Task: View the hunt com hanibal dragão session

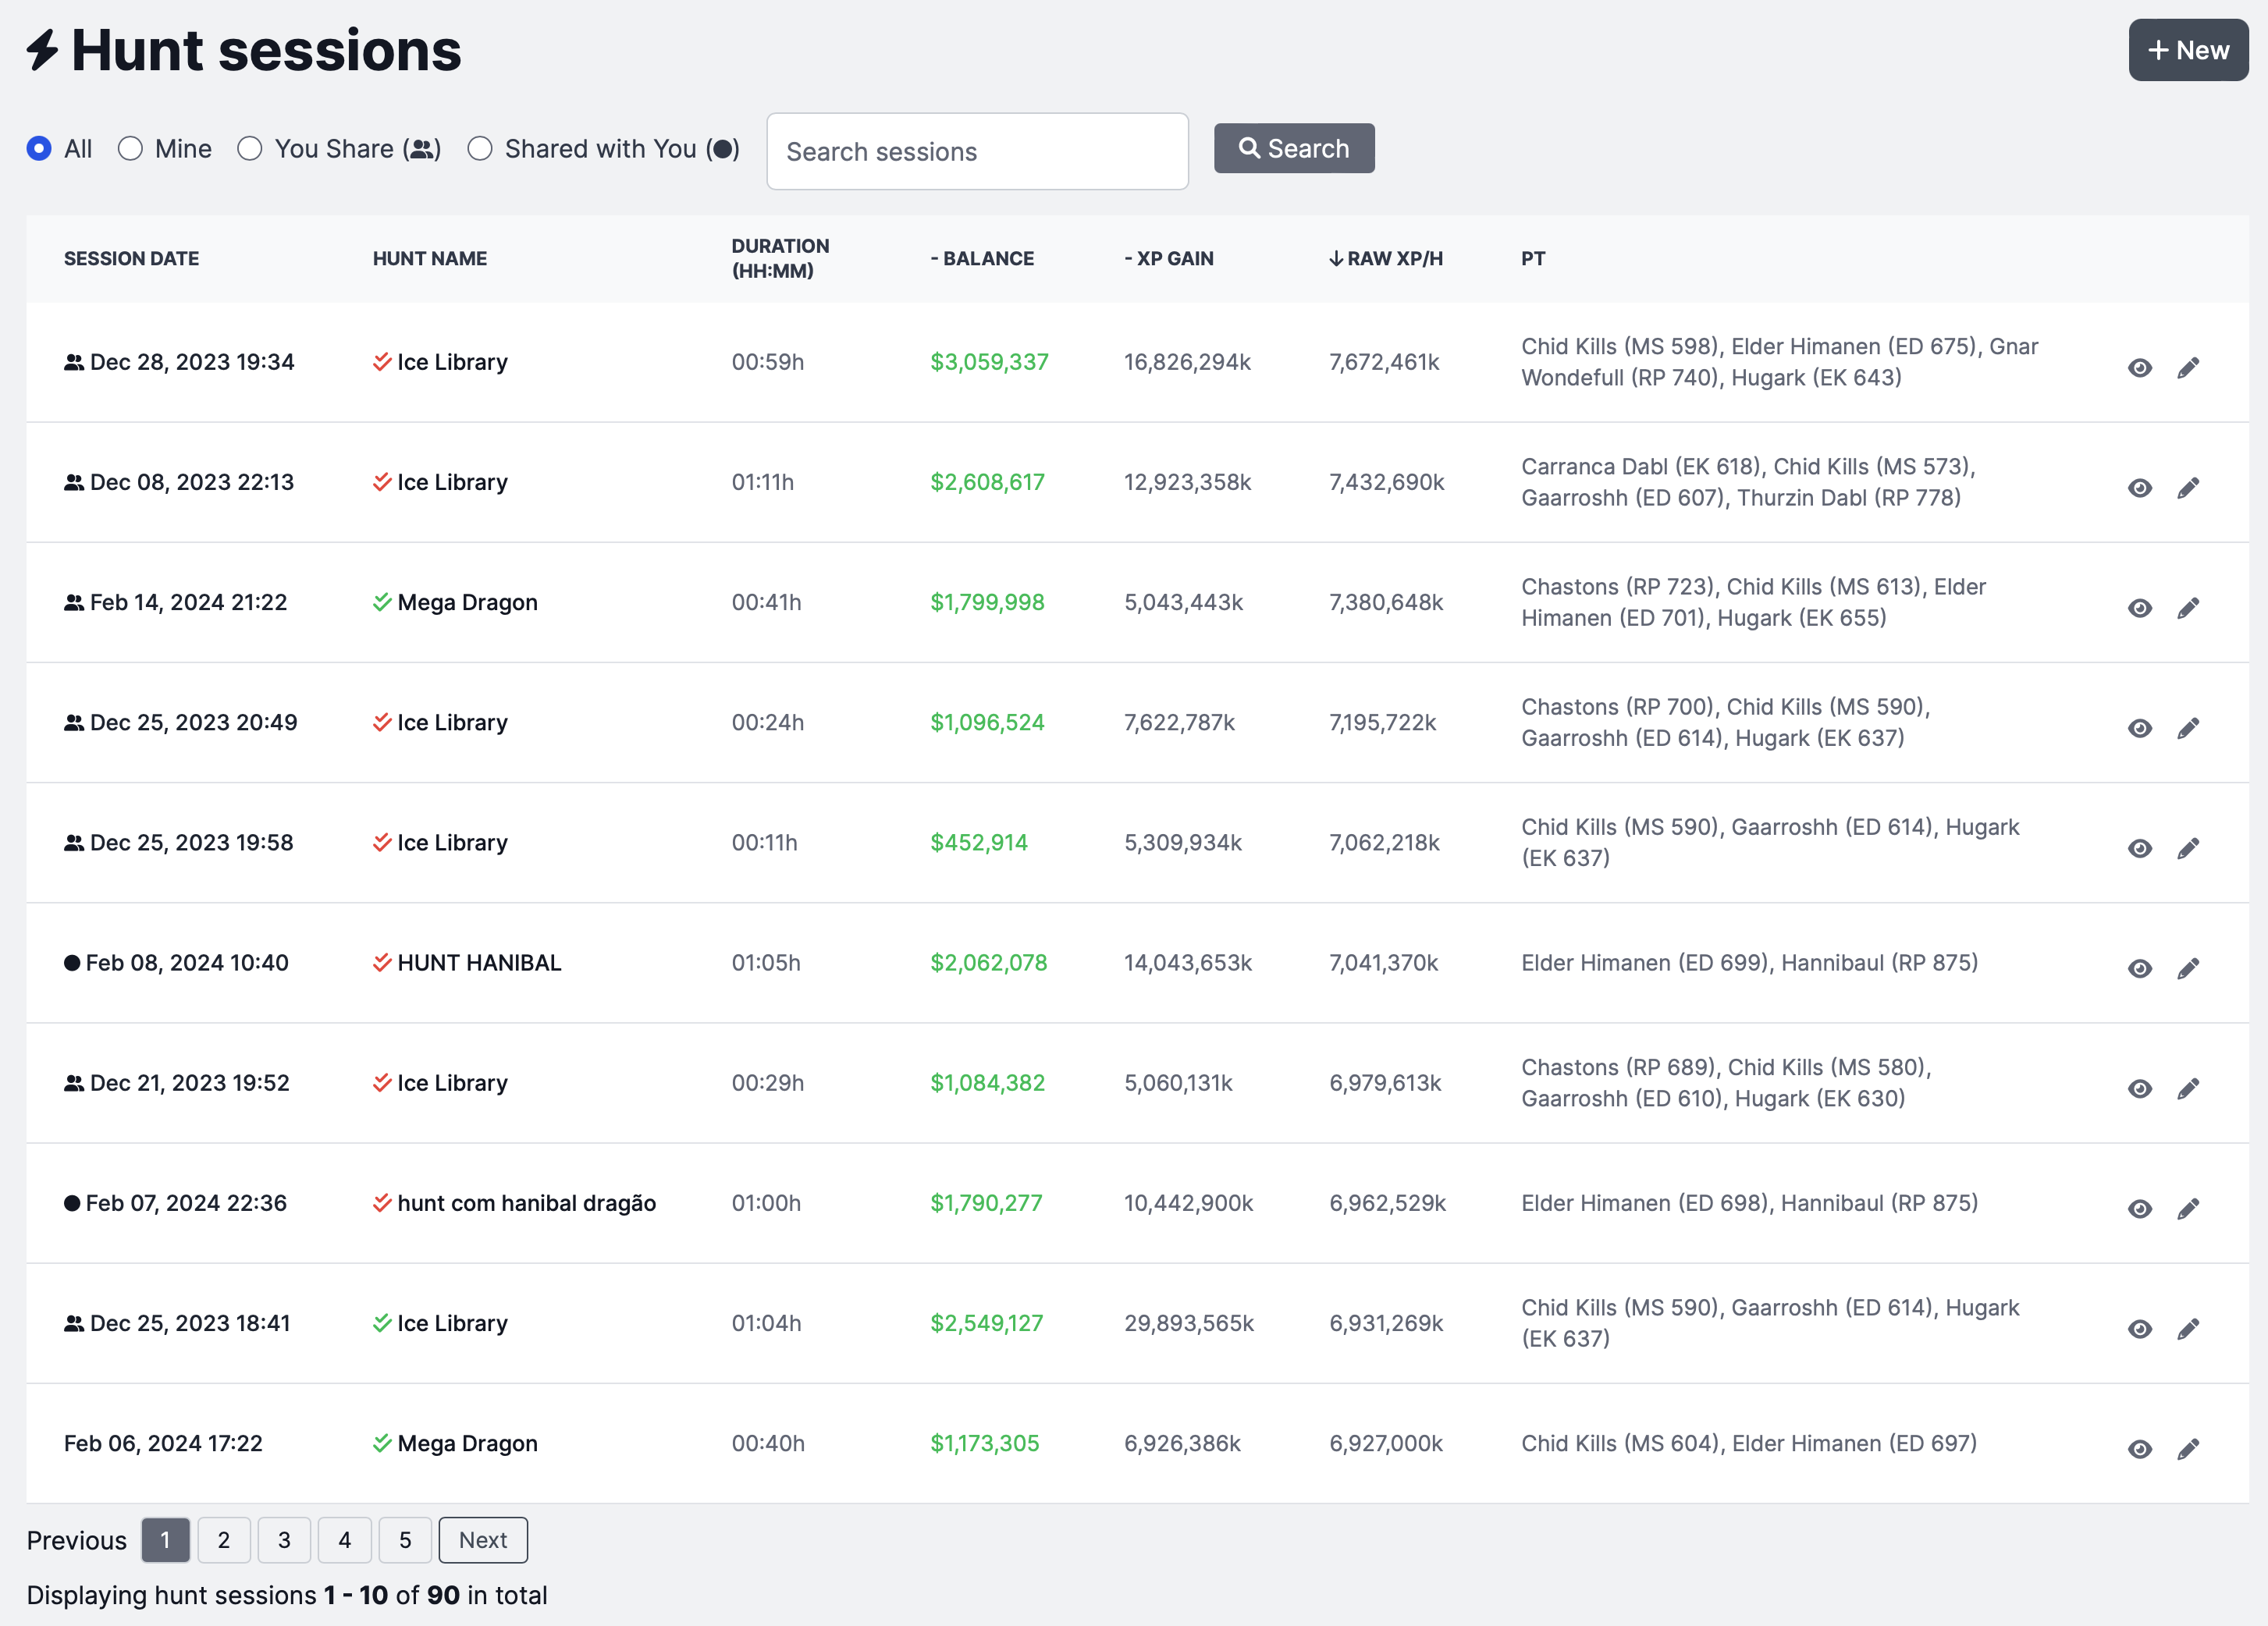Action: [2139, 1208]
